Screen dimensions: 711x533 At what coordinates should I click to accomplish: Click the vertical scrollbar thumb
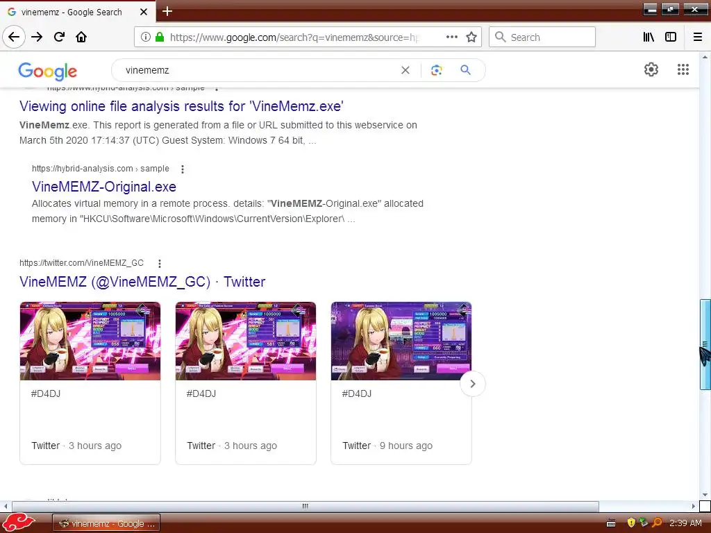[x=705, y=344]
